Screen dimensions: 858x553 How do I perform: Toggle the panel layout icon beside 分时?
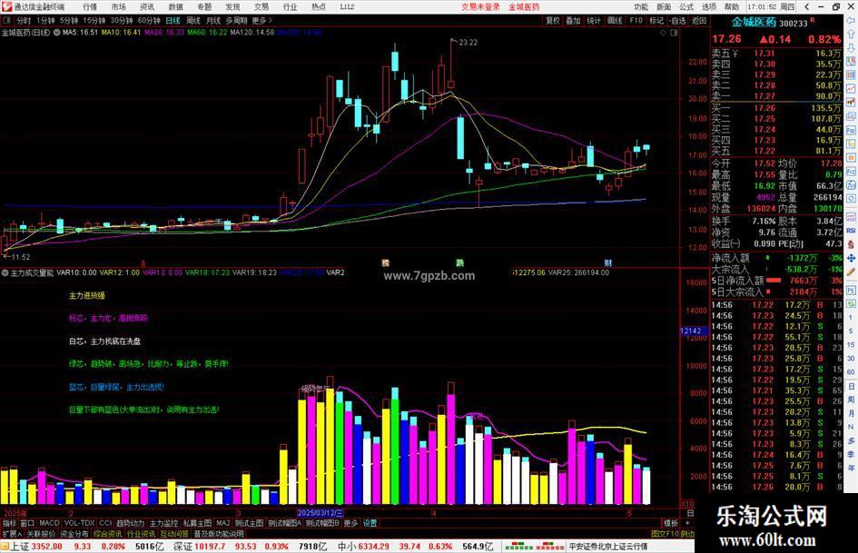(x=7, y=20)
